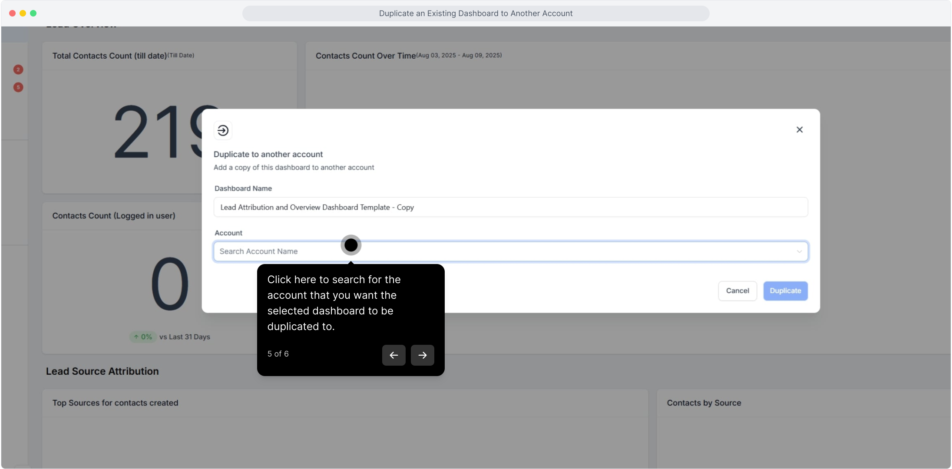The image size is (952, 469).
Task: Click the red notification badge showing 5
Action: click(18, 87)
